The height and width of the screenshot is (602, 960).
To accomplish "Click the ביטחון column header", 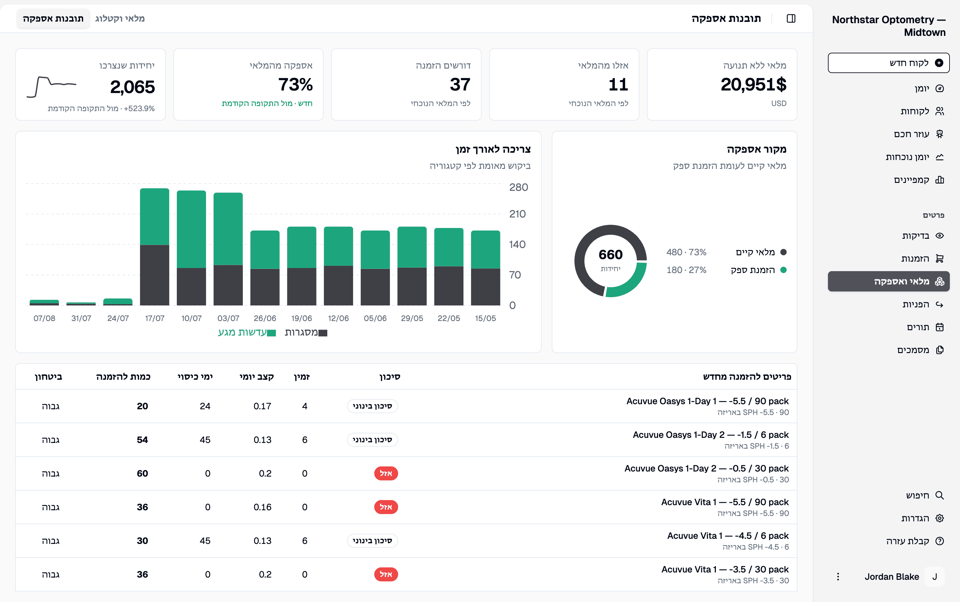I will pos(48,377).
